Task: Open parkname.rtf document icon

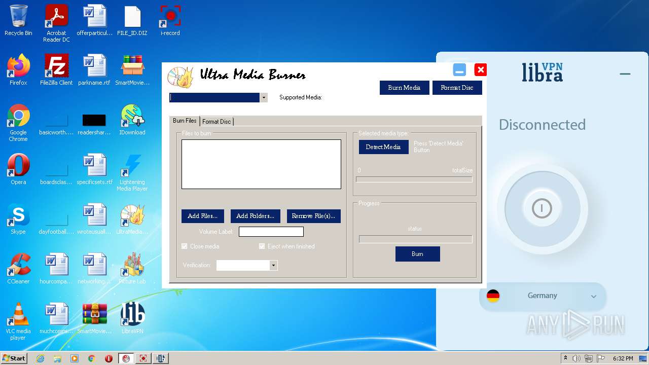Action: pos(94,70)
